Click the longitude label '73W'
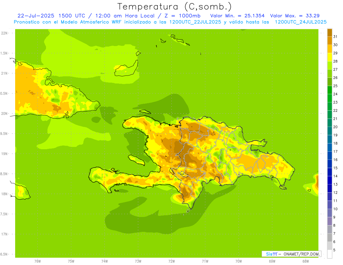The height and width of the screenshot is (265, 343). click(x=138, y=261)
